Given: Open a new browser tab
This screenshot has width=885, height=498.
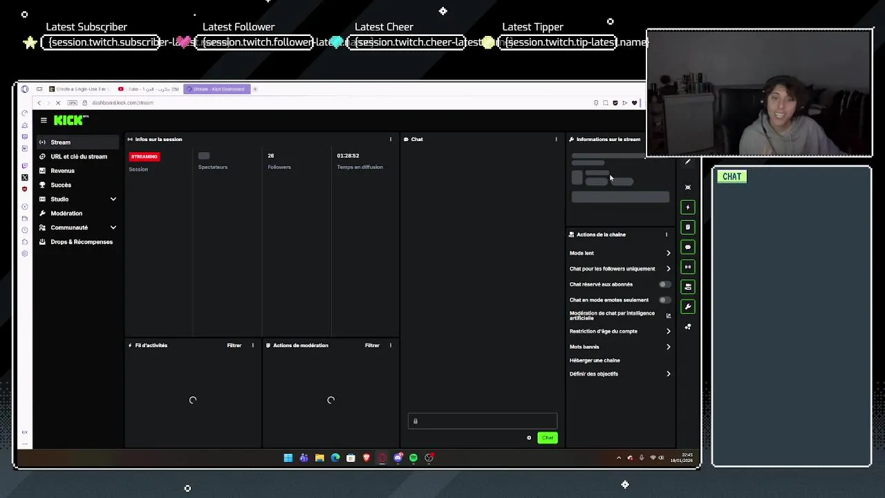Looking at the screenshot, I should click(255, 89).
